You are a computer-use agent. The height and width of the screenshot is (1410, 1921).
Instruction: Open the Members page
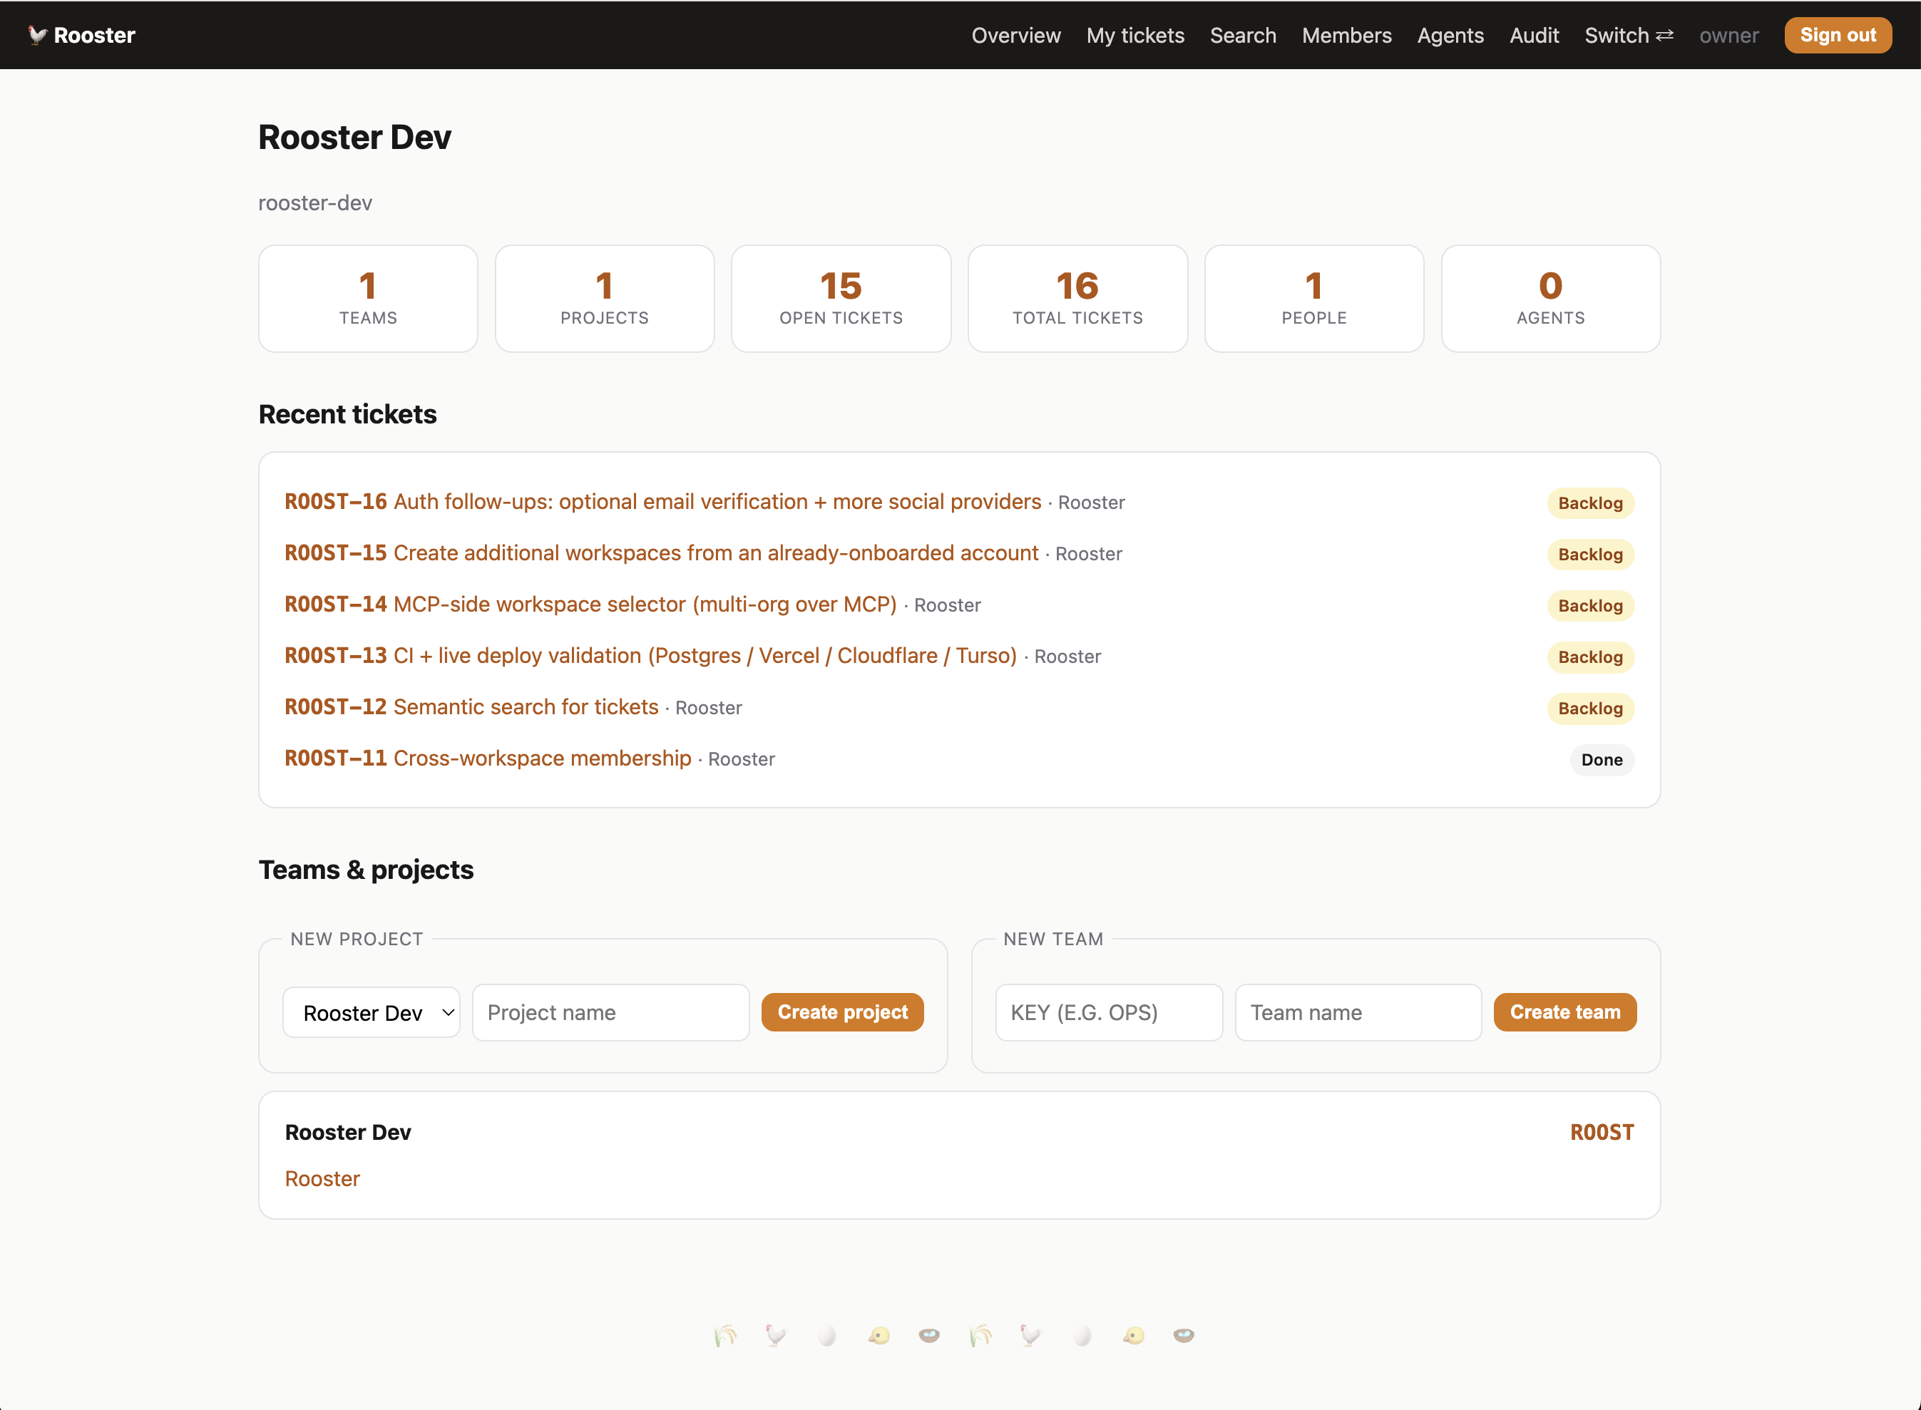pyautogui.click(x=1346, y=35)
